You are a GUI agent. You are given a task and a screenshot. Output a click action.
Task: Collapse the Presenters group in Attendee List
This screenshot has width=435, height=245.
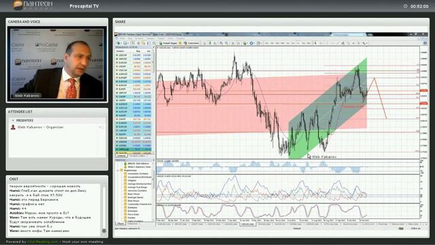point(13,120)
